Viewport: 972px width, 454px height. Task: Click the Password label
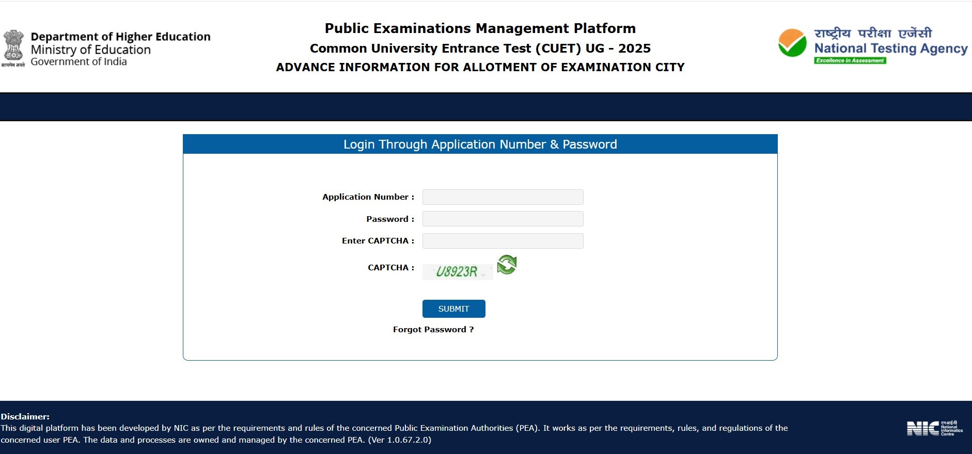coord(390,219)
